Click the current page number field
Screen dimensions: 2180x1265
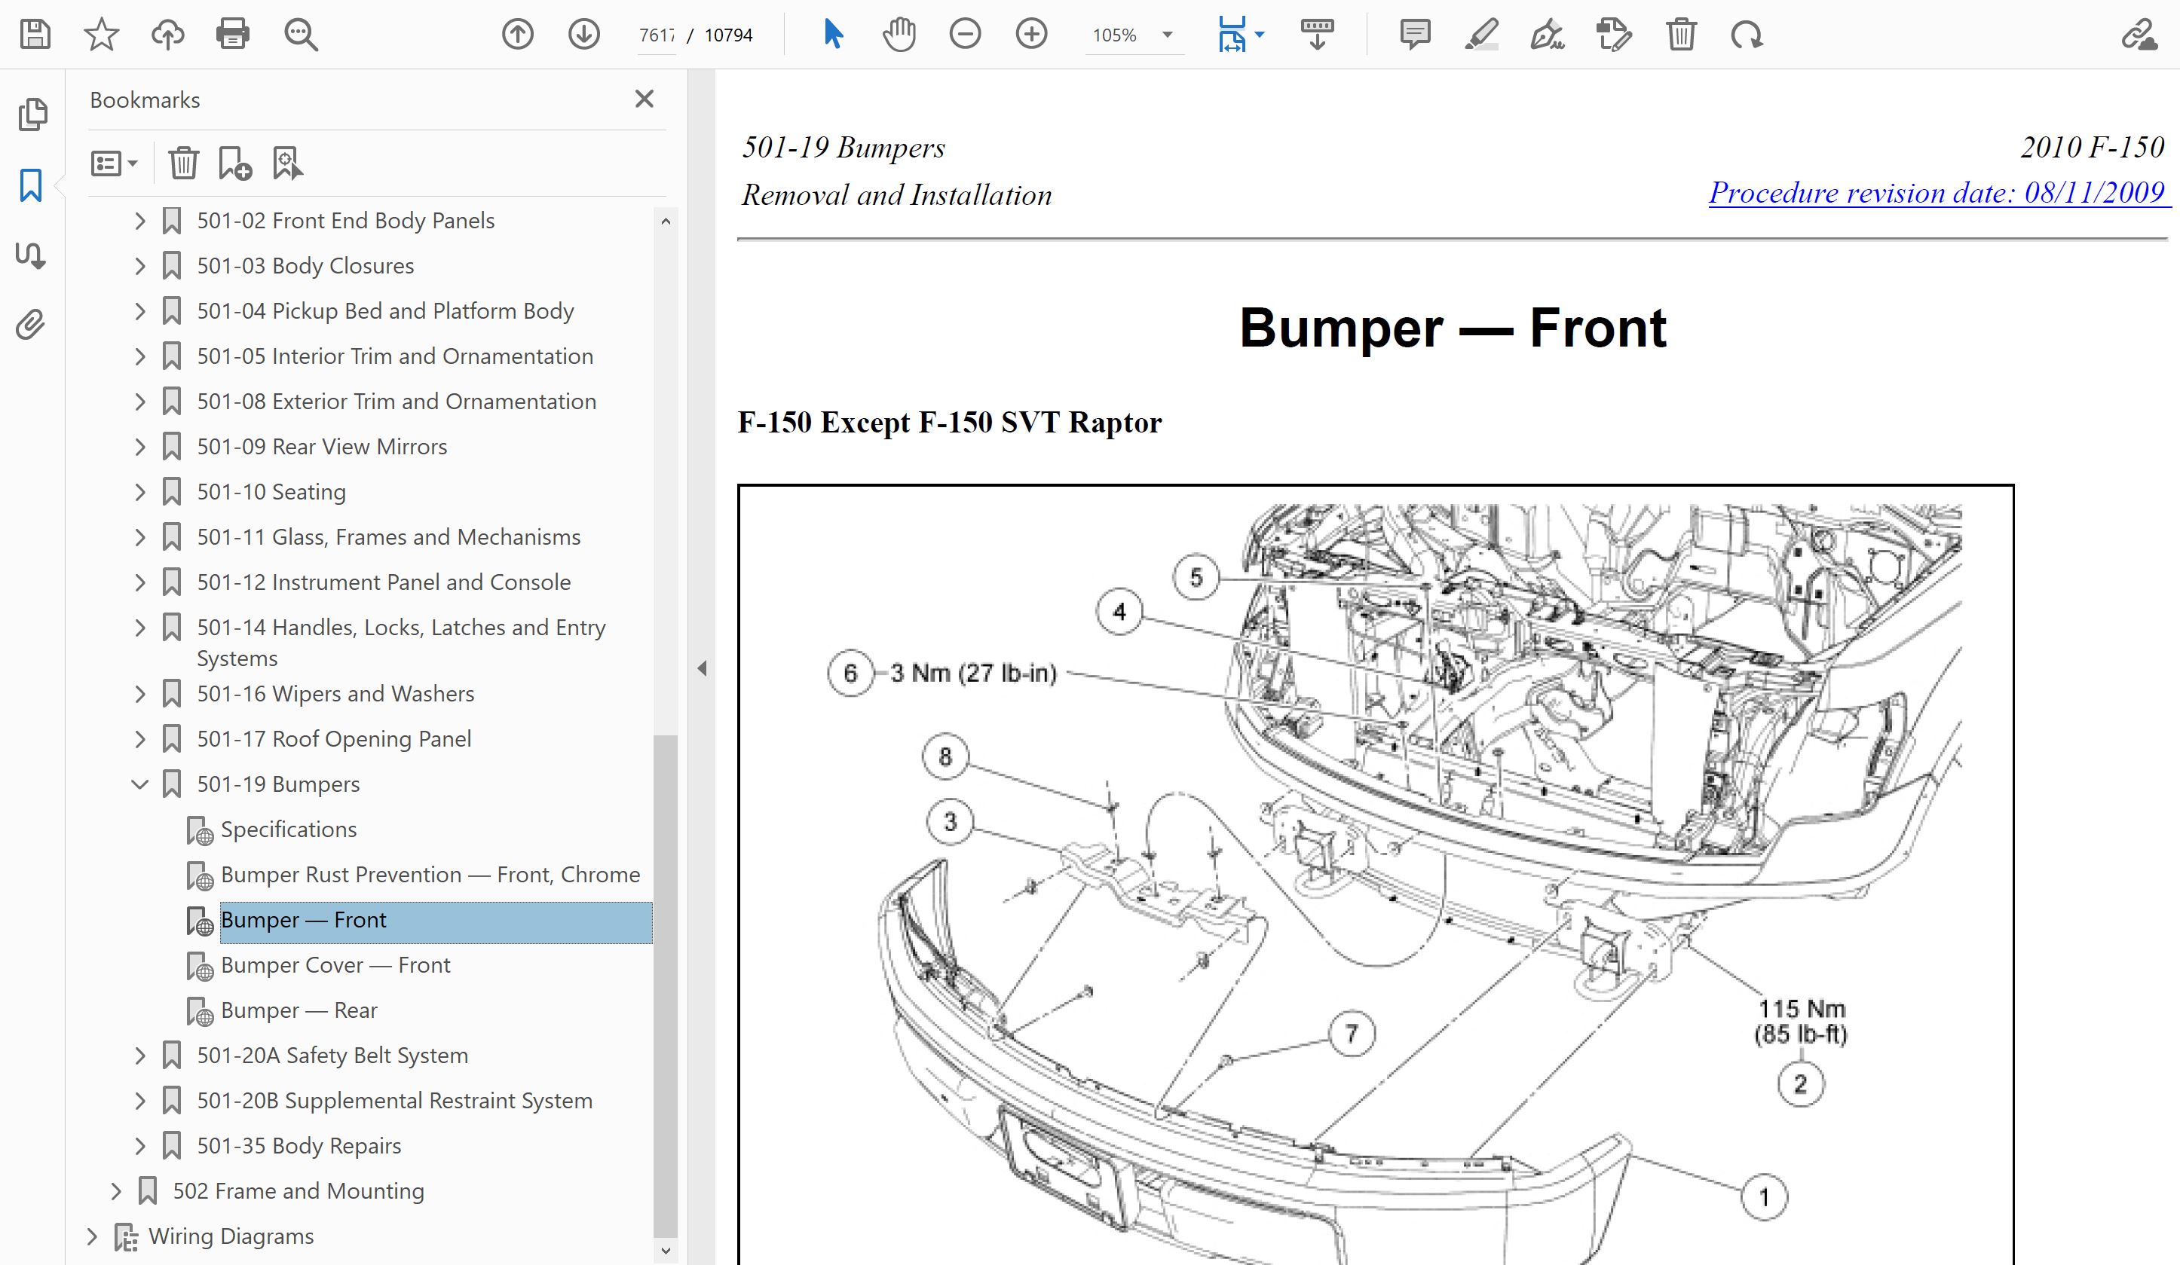click(657, 35)
